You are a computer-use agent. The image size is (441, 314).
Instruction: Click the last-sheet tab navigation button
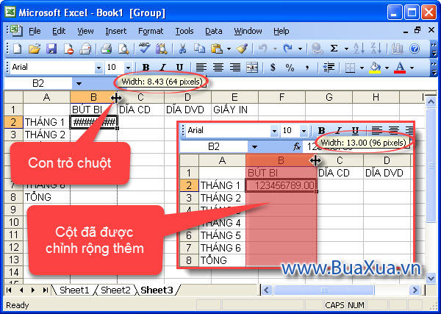46,290
